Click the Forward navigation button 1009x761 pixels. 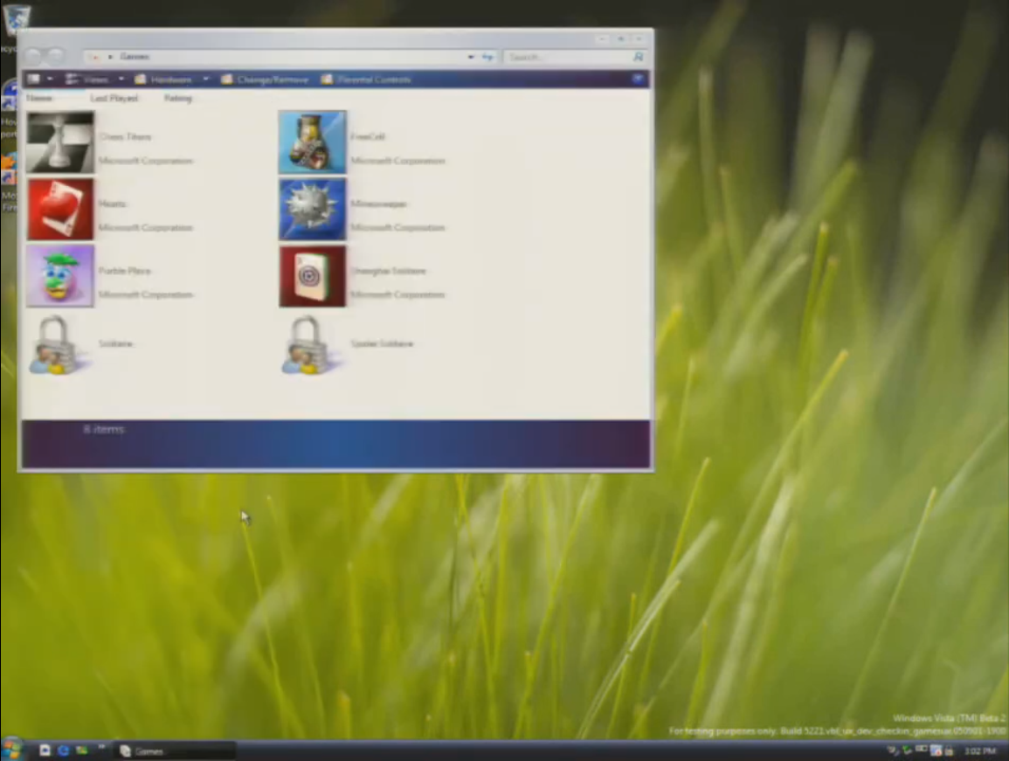pyautogui.click(x=56, y=57)
